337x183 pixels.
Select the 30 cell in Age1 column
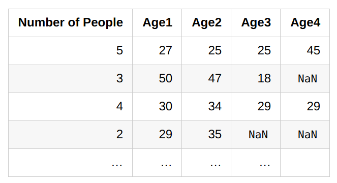(x=157, y=107)
